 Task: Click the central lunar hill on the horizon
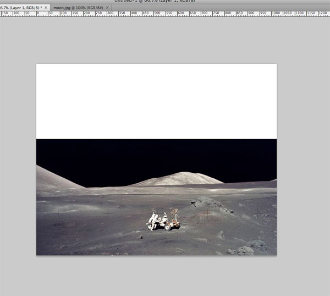pos(179,179)
